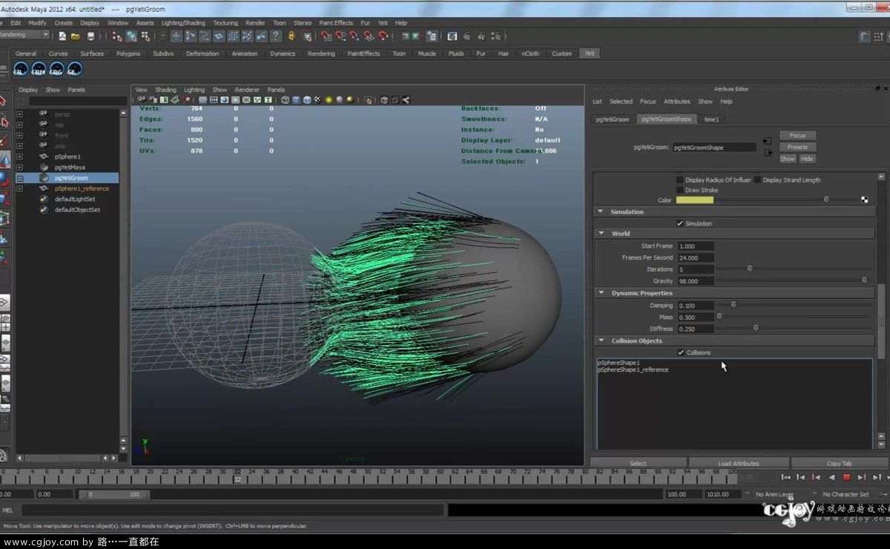This screenshot has height=549, width=890.
Task: Click the wireframe cube shading icon
Action: (285, 100)
